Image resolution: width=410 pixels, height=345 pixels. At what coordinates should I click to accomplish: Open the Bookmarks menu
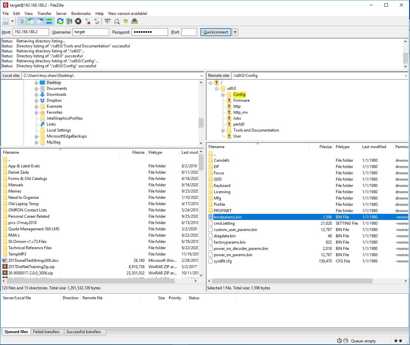coord(81,14)
